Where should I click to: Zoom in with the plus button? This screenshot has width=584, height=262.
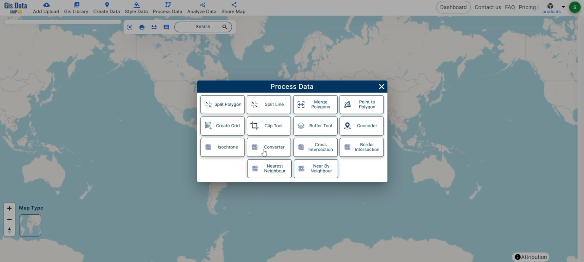tap(10, 208)
